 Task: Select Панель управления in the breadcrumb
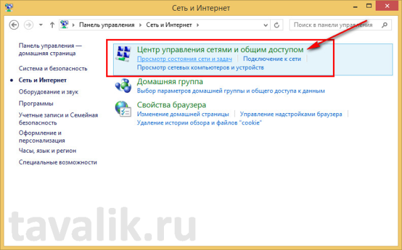pos(107,25)
